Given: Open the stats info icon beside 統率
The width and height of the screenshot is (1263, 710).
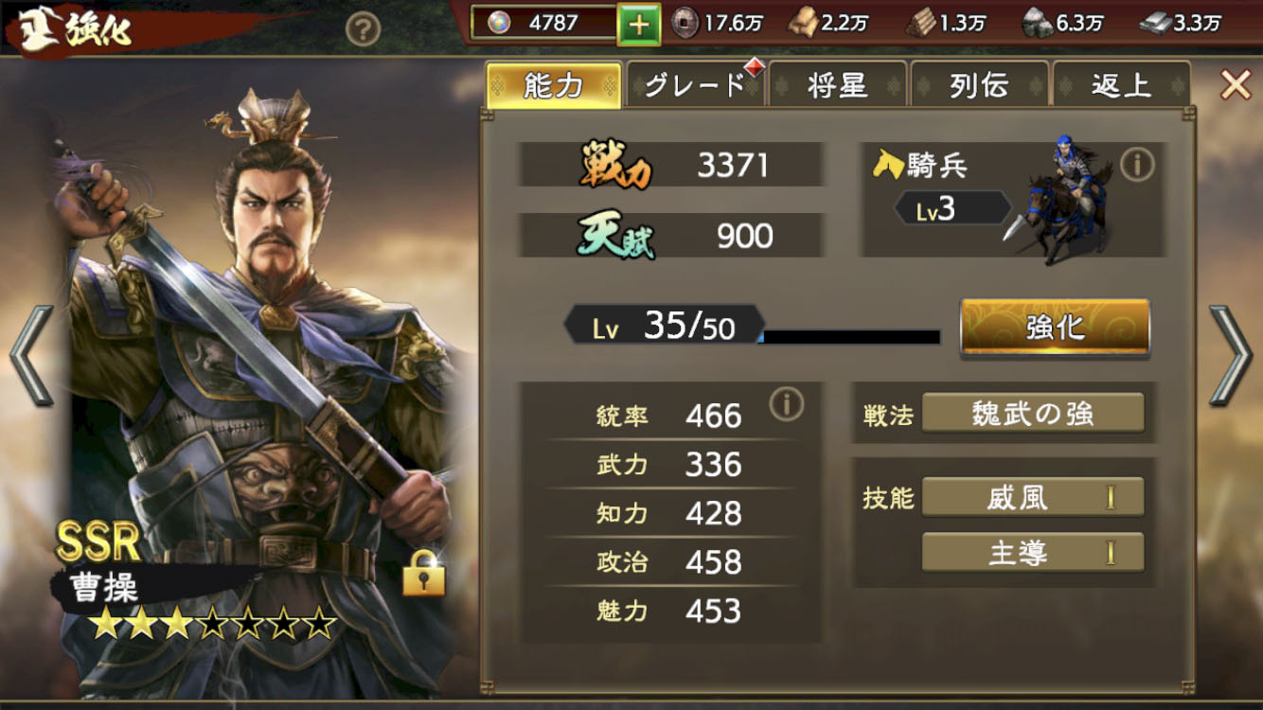Looking at the screenshot, I should click(786, 404).
